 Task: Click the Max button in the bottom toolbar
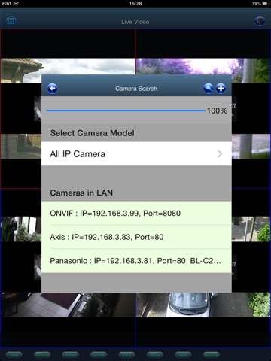click(x=183, y=355)
